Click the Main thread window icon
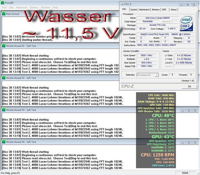200x175 pixels. click(x=3, y=14)
